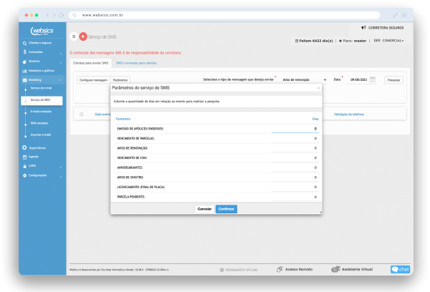The width and height of the screenshot is (430, 292).
Task: Click the Websics logo
Action: click(x=42, y=31)
